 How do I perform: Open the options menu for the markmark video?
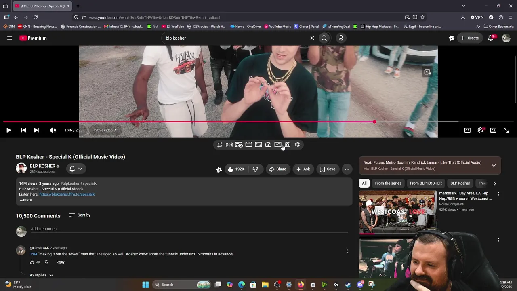click(x=498, y=194)
